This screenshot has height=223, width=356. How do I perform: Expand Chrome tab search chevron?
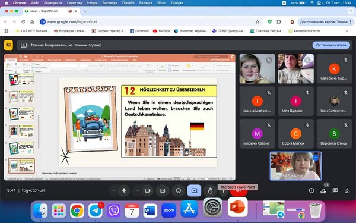point(351,11)
